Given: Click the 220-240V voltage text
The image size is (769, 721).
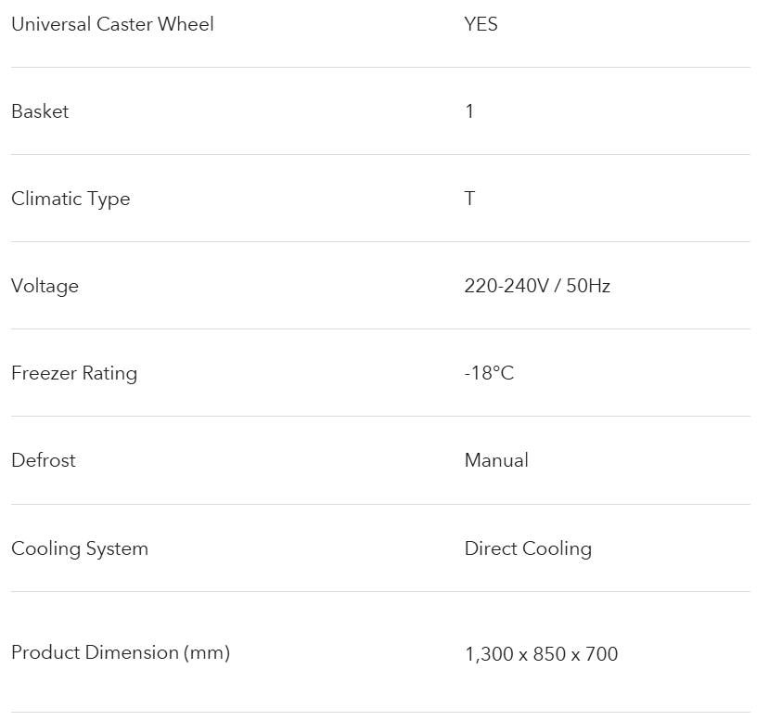Looking at the screenshot, I should point(505,286).
